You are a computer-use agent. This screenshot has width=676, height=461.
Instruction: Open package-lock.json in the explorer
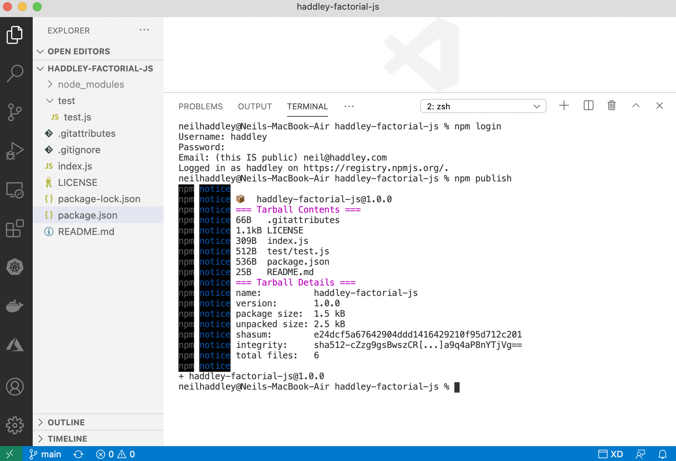pos(99,199)
